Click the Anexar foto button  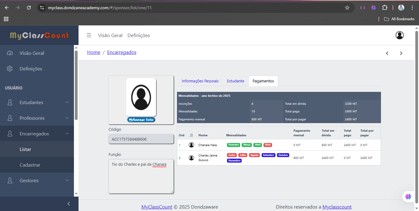click(141, 120)
